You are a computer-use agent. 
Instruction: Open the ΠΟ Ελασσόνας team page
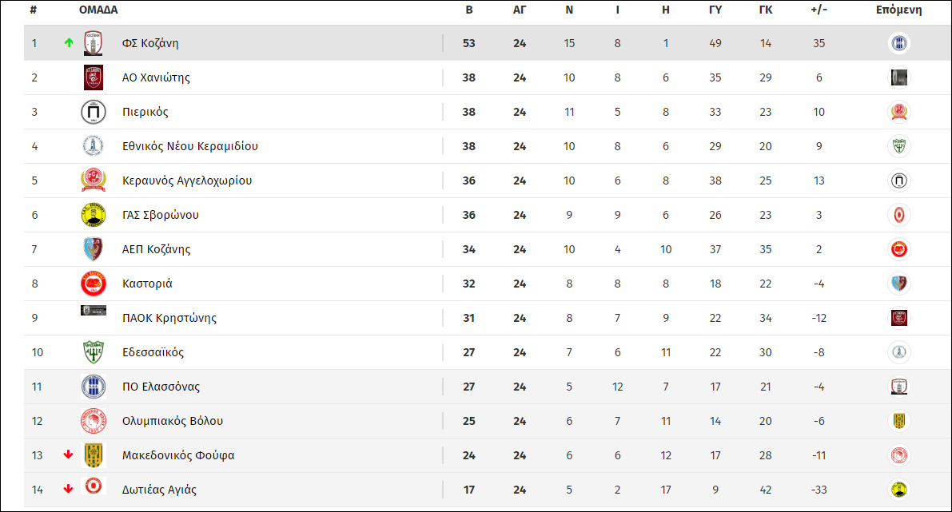coord(161,387)
